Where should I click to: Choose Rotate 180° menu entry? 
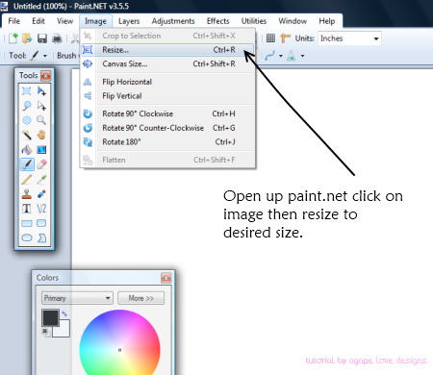coord(167,142)
